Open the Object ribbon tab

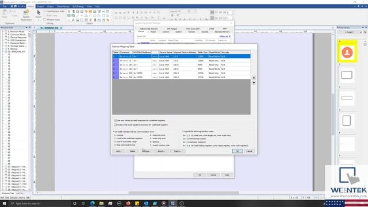click(50, 6)
